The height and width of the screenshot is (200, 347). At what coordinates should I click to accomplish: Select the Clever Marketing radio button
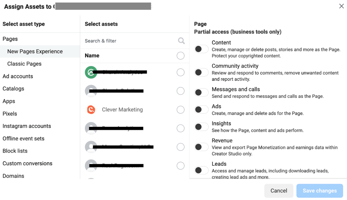tap(180, 110)
